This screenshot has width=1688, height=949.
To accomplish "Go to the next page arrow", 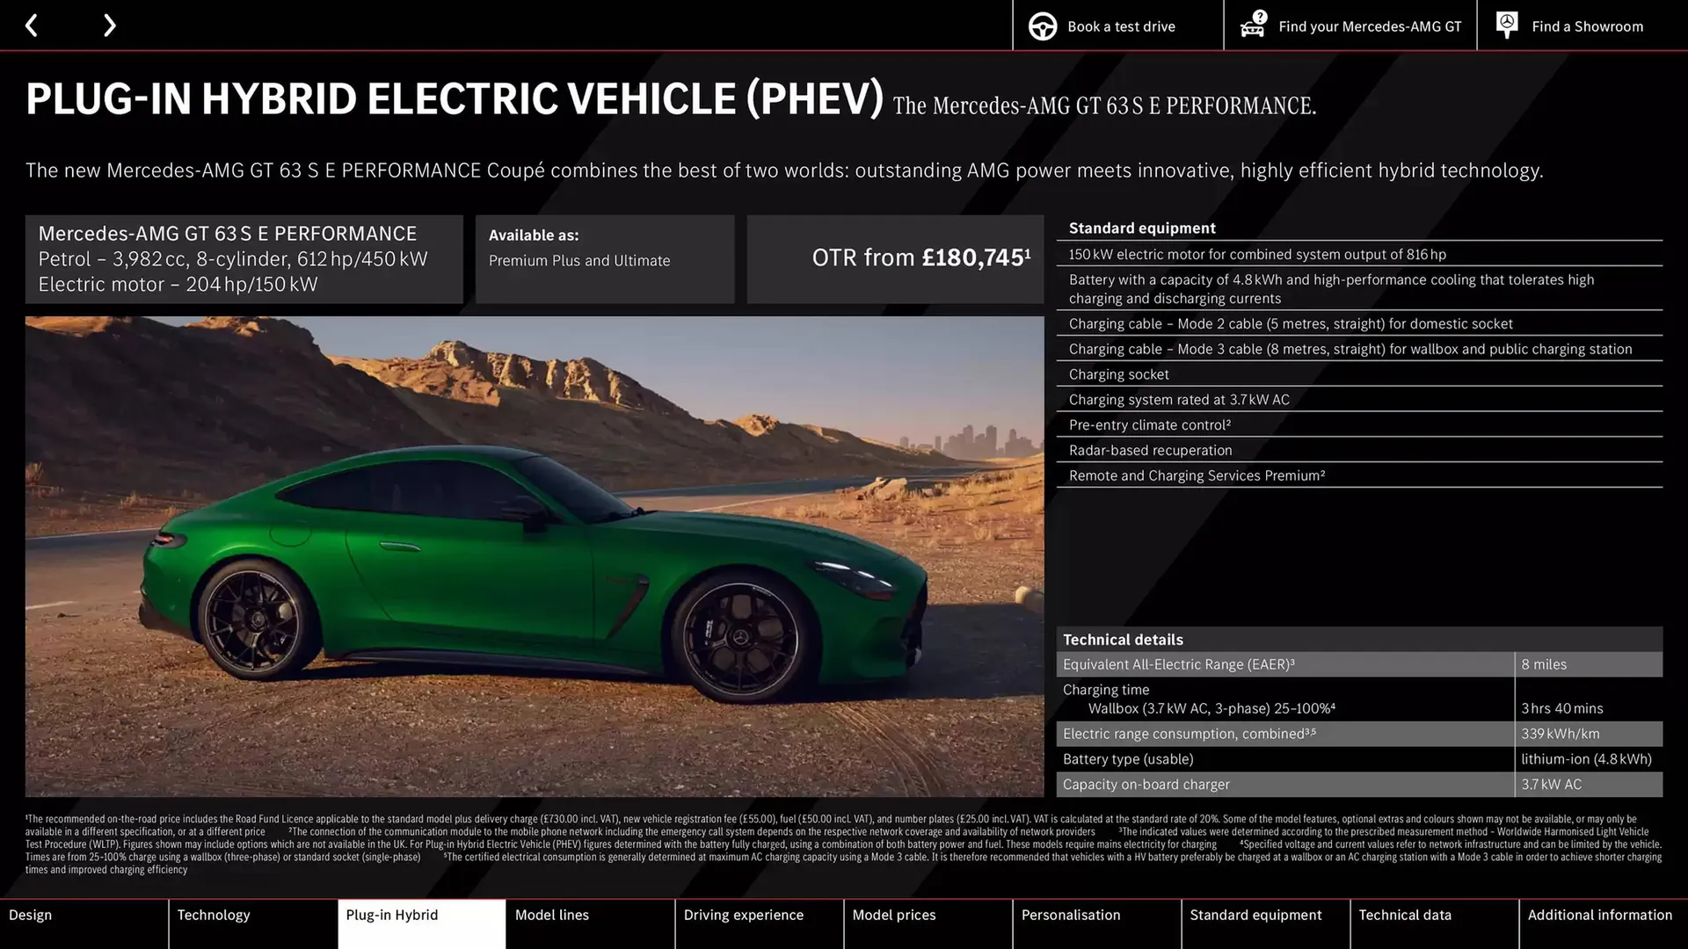I will pyautogui.click(x=109, y=25).
